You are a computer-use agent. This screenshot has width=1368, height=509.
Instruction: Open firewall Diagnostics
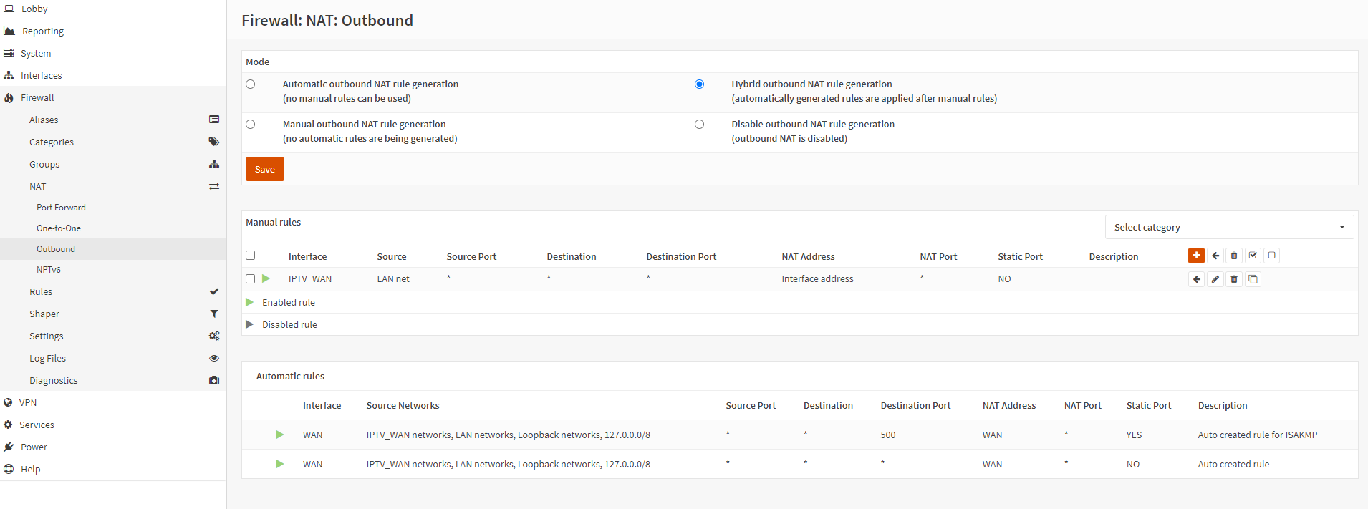click(113, 380)
